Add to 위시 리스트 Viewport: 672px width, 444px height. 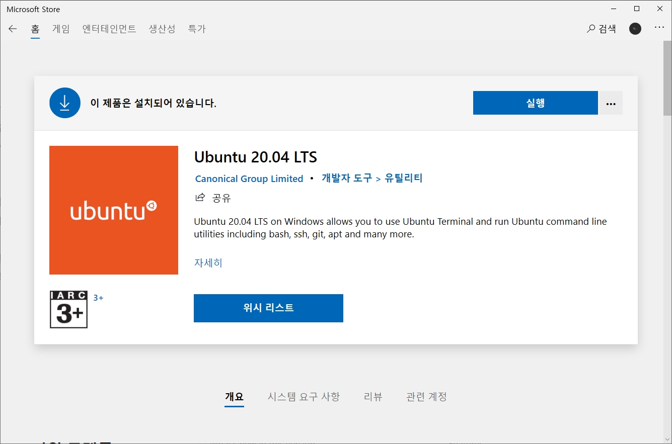(268, 308)
